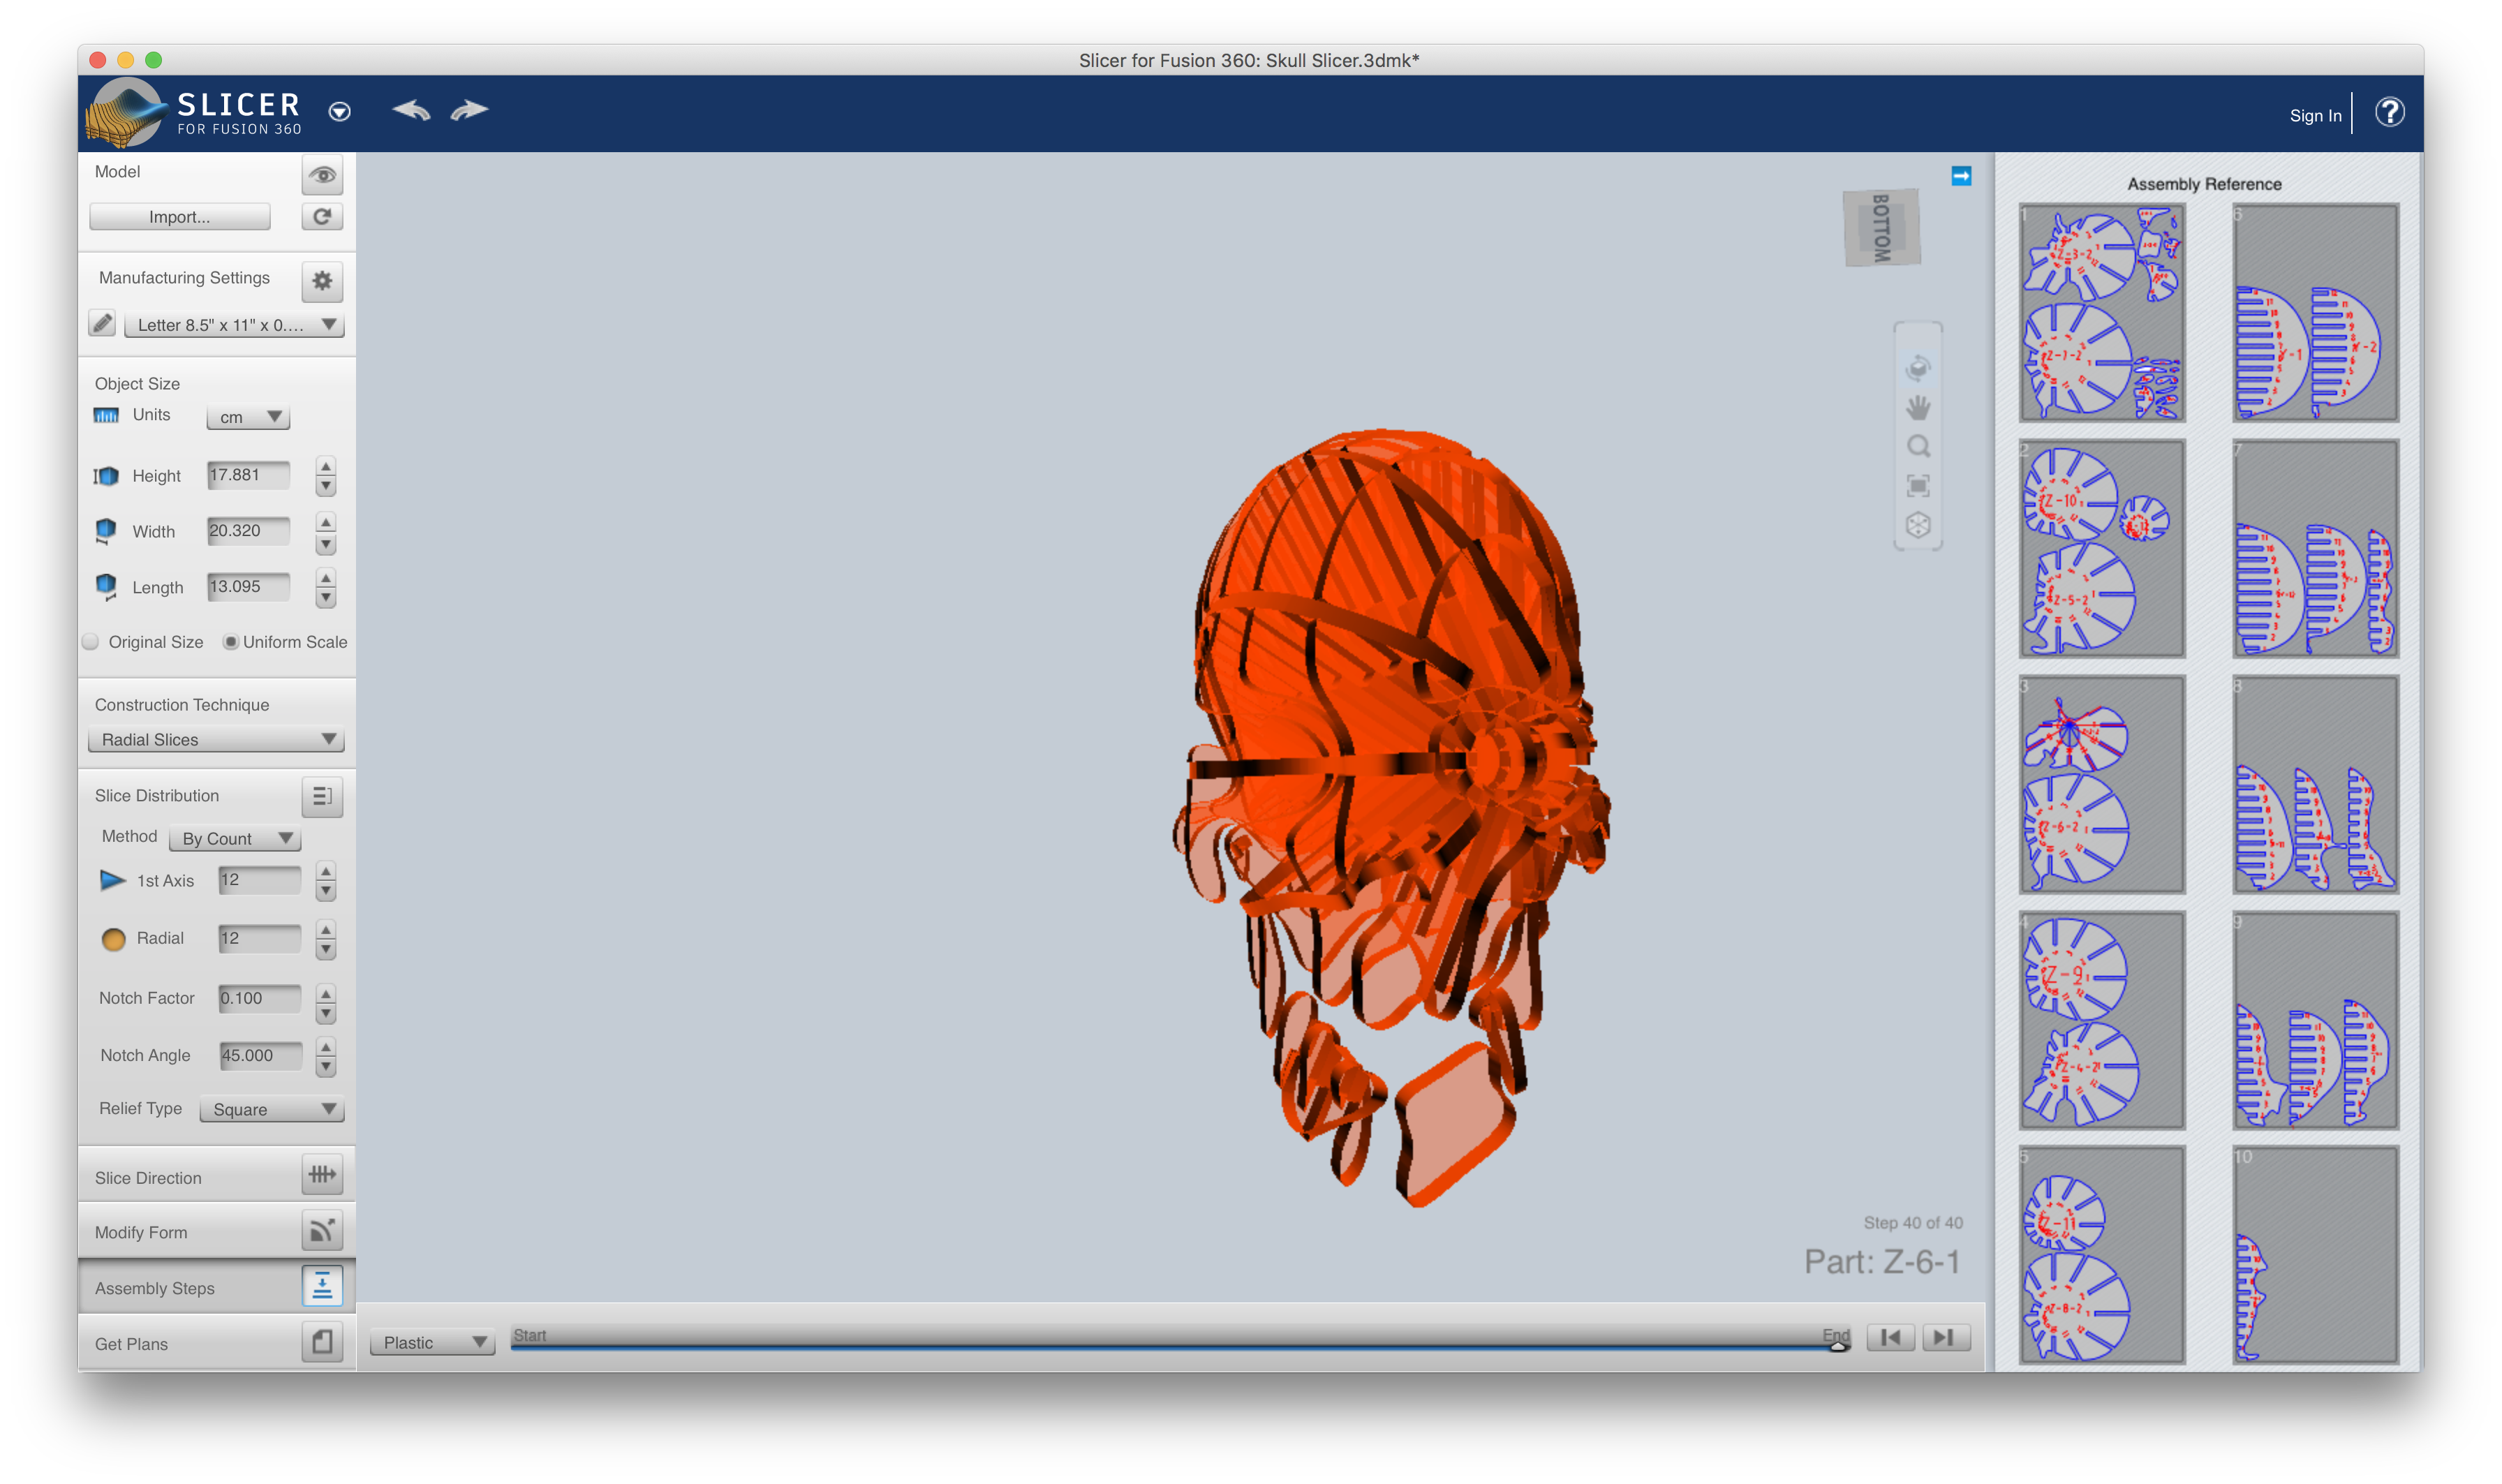Click the BOTTOM view cube
Viewport: 2502px width, 1484px height.
click(1881, 228)
